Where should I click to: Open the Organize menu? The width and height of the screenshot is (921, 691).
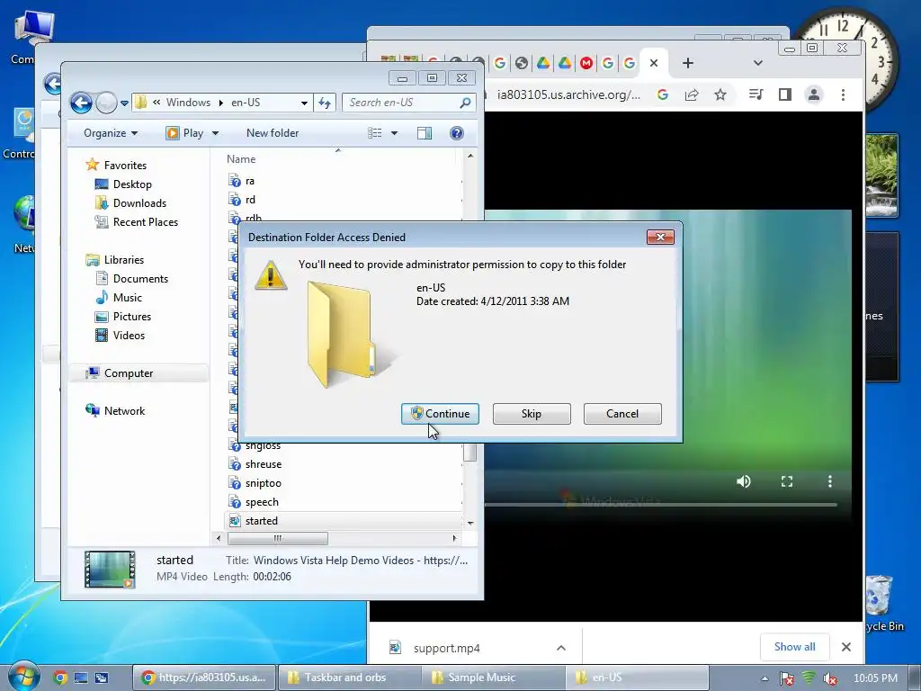coord(111,133)
